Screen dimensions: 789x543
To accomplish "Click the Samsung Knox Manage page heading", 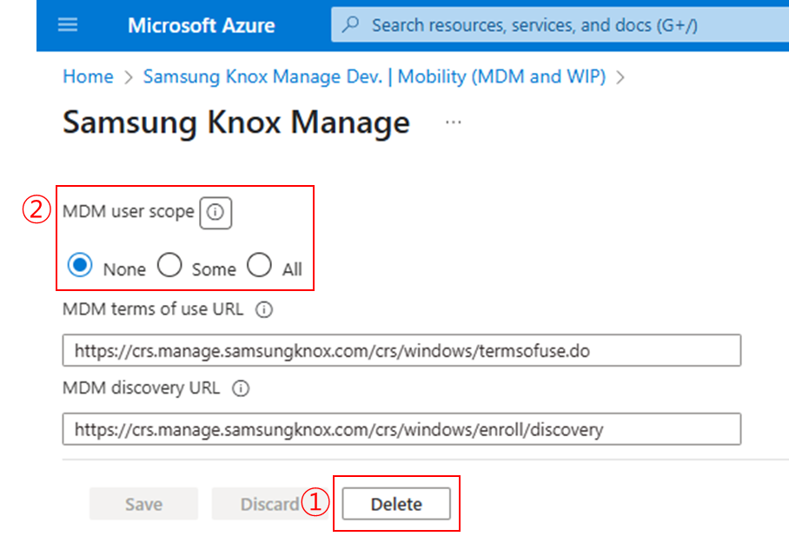I will pyautogui.click(x=235, y=123).
